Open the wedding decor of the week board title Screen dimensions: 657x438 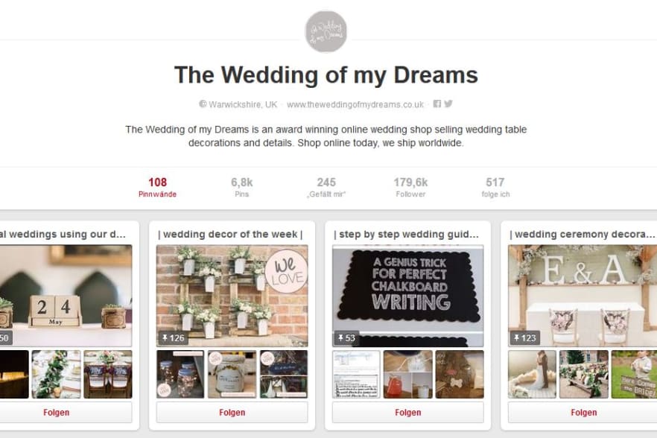coord(230,235)
